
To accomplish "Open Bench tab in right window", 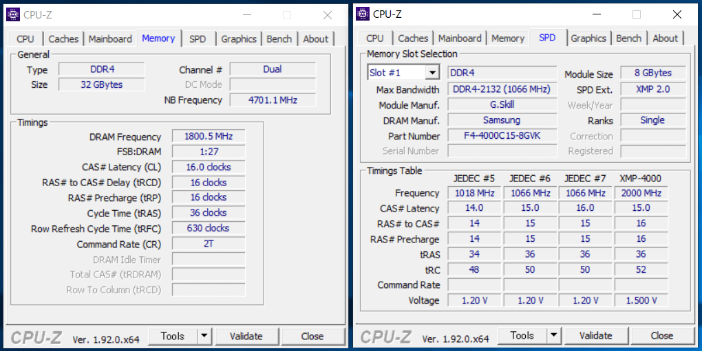I will click(628, 38).
